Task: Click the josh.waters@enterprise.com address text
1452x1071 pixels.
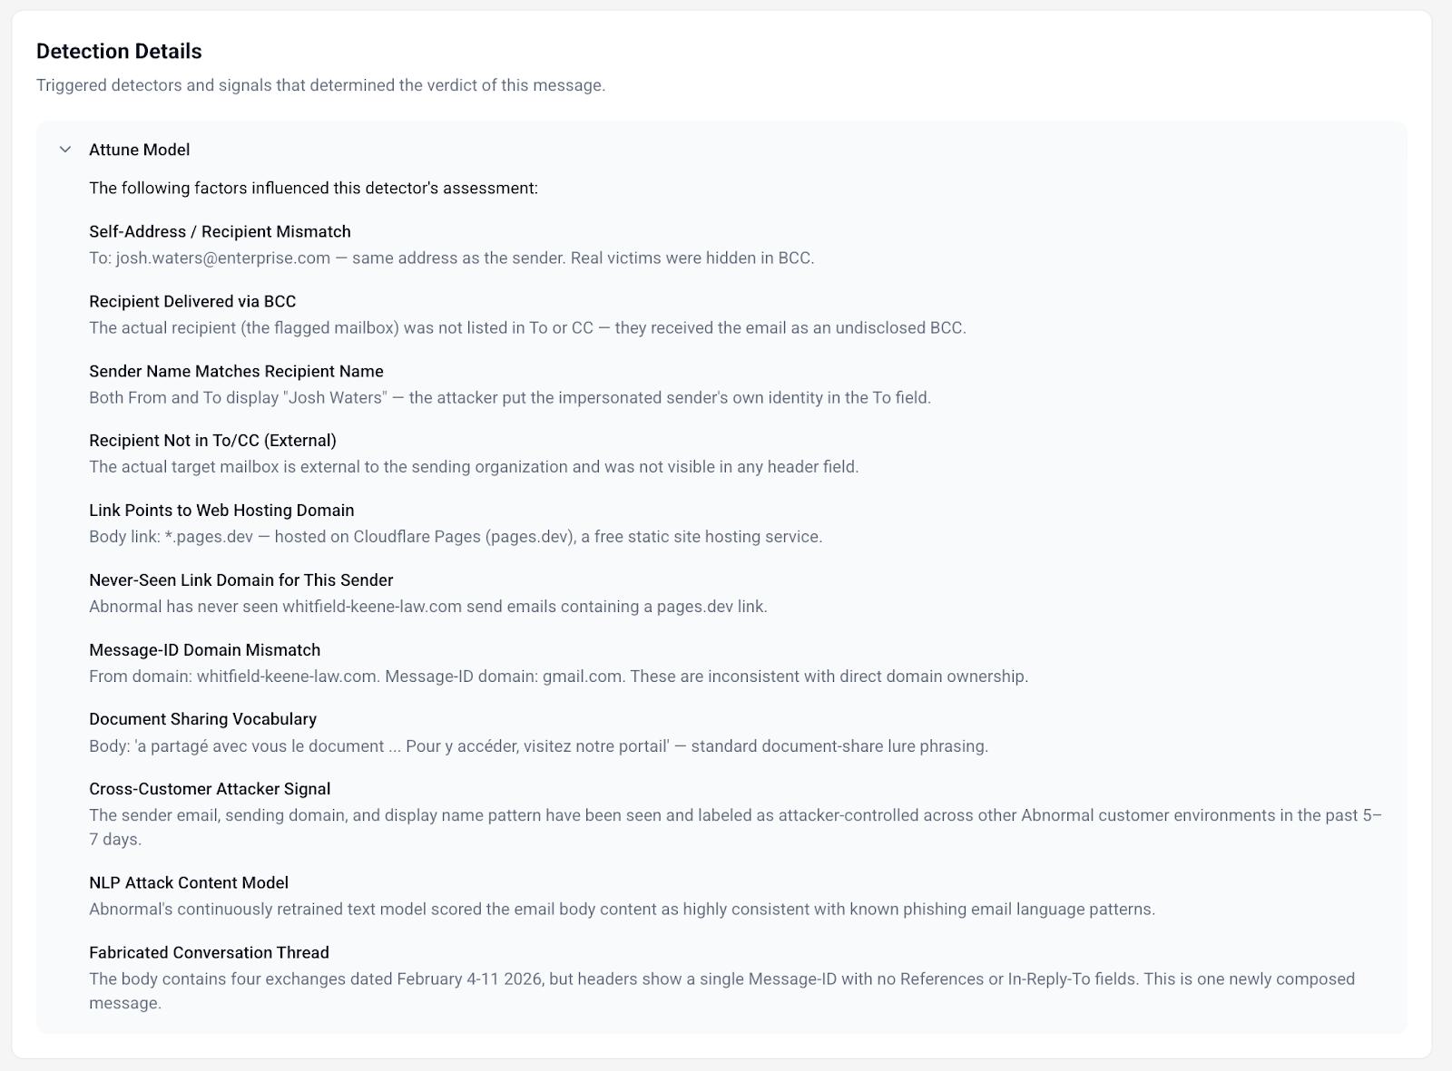Action: pyautogui.click(x=223, y=258)
